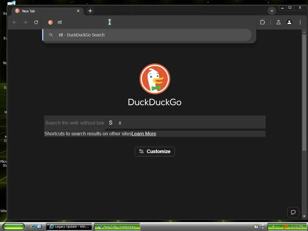
Task: Reload the page
Action: click(36, 22)
